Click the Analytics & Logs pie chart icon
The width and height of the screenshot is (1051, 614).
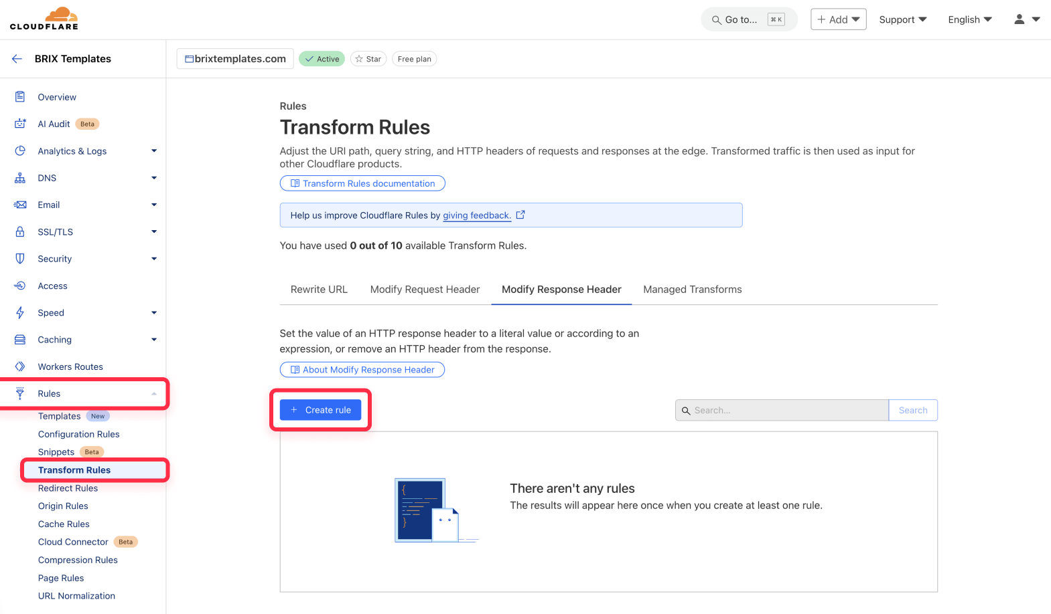(x=20, y=151)
